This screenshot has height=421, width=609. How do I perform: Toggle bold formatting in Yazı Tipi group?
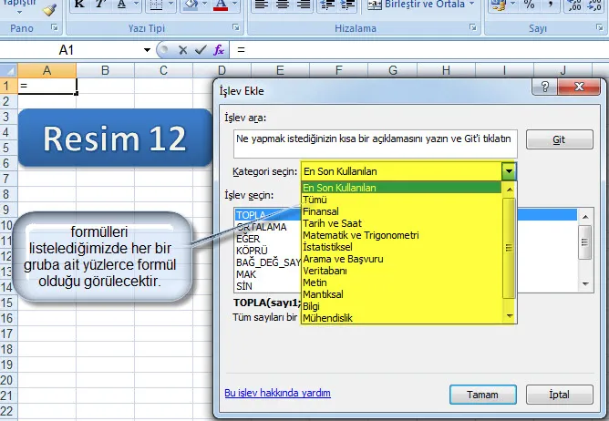point(79,5)
